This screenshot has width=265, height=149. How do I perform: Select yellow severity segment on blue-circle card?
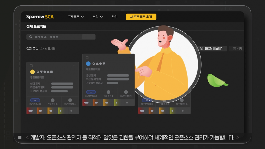(x=108, y=103)
